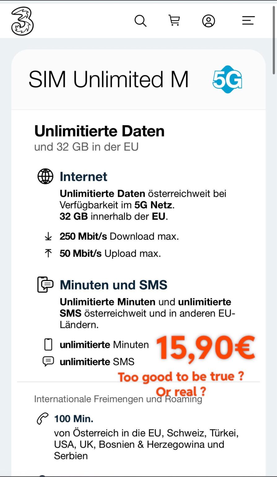Select the 5G badge next to SIM Unlimited M
This screenshot has height=477, width=277.
(x=227, y=79)
